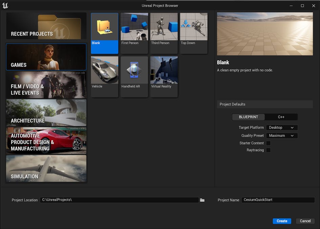Select the Blank template icon
Viewport: 320px width, 229px height.
pyautogui.click(x=104, y=26)
